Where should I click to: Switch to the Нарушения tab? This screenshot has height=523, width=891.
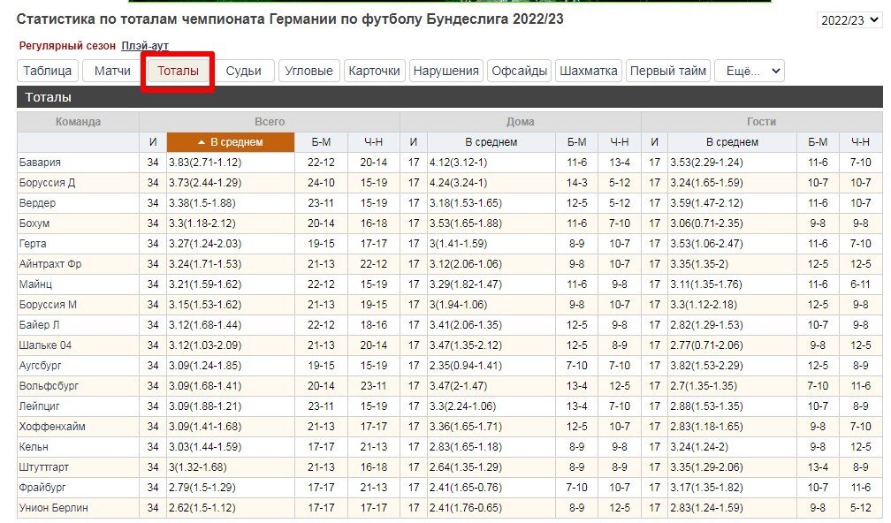click(x=446, y=72)
